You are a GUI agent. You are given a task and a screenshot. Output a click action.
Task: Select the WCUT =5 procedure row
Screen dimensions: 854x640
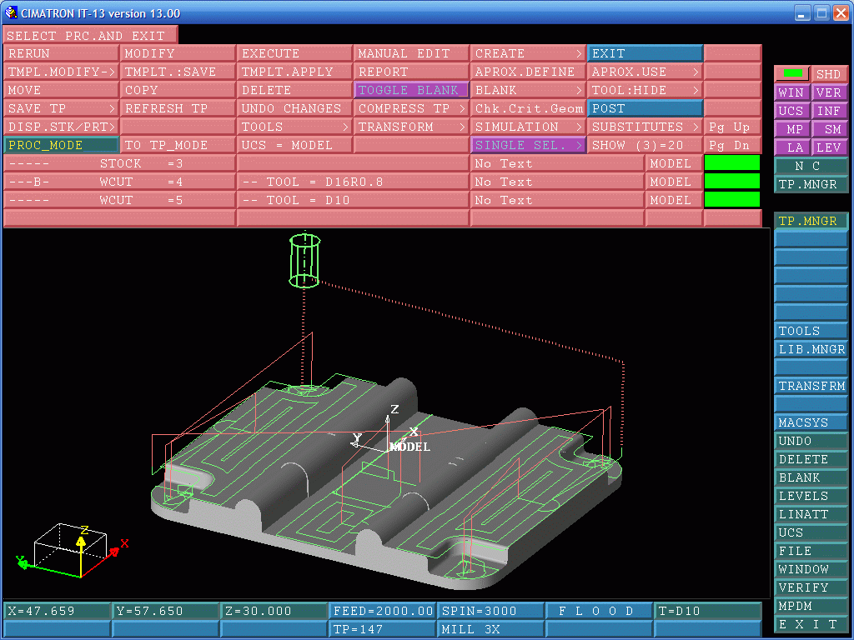(119, 200)
